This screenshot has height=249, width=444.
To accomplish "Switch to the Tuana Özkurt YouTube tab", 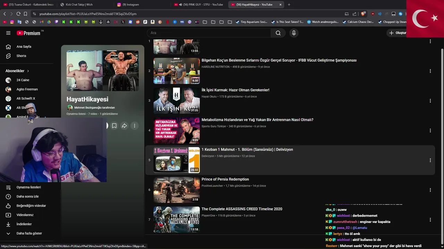I will pyautogui.click(x=29, y=4).
